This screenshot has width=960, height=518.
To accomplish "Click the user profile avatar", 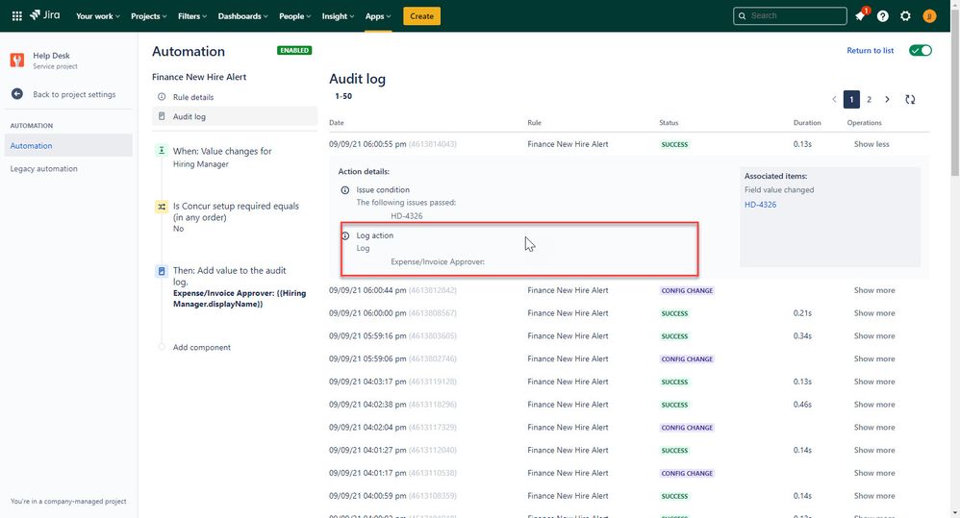I will (x=929, y=16).
